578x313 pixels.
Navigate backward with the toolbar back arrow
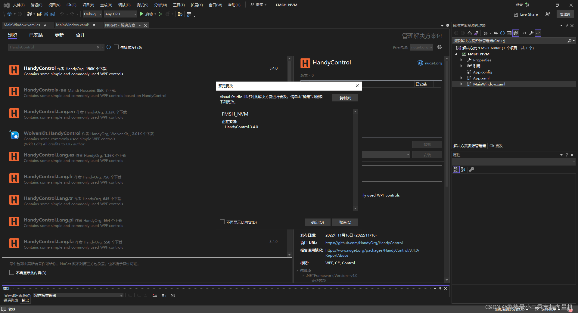click(9, 14)
